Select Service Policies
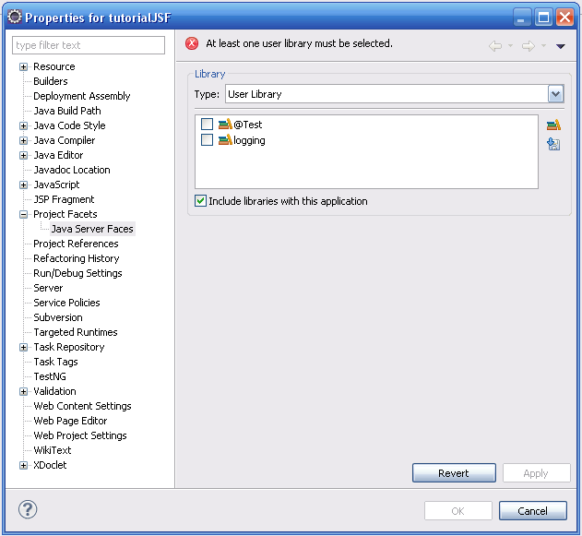This screenshot has height=536, width=582. click(66, 303)
